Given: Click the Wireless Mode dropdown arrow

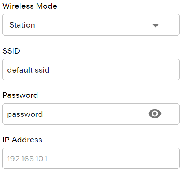Looking at the screenshot, I should (156, 26).
